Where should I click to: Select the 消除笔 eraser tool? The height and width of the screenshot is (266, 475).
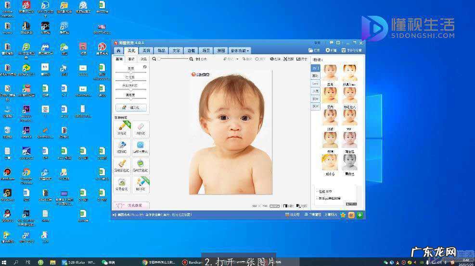pyautogui.click(x=141, y=129)
